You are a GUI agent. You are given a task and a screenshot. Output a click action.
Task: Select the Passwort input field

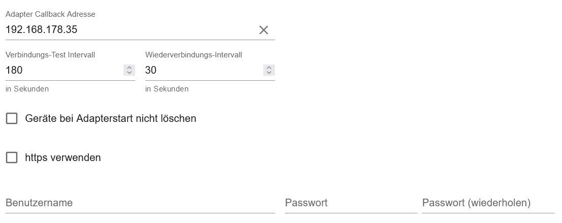coord(351,203)
